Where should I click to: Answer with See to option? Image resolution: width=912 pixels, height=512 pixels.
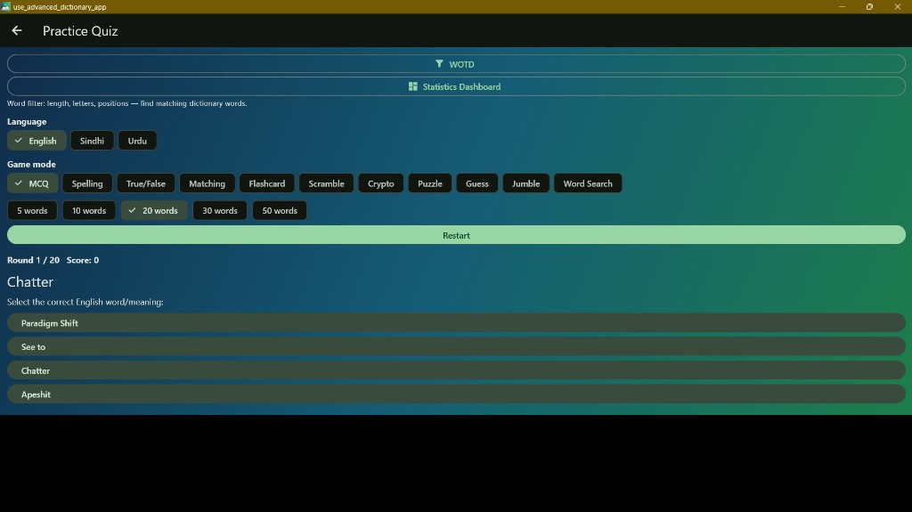tap(456, 346)
